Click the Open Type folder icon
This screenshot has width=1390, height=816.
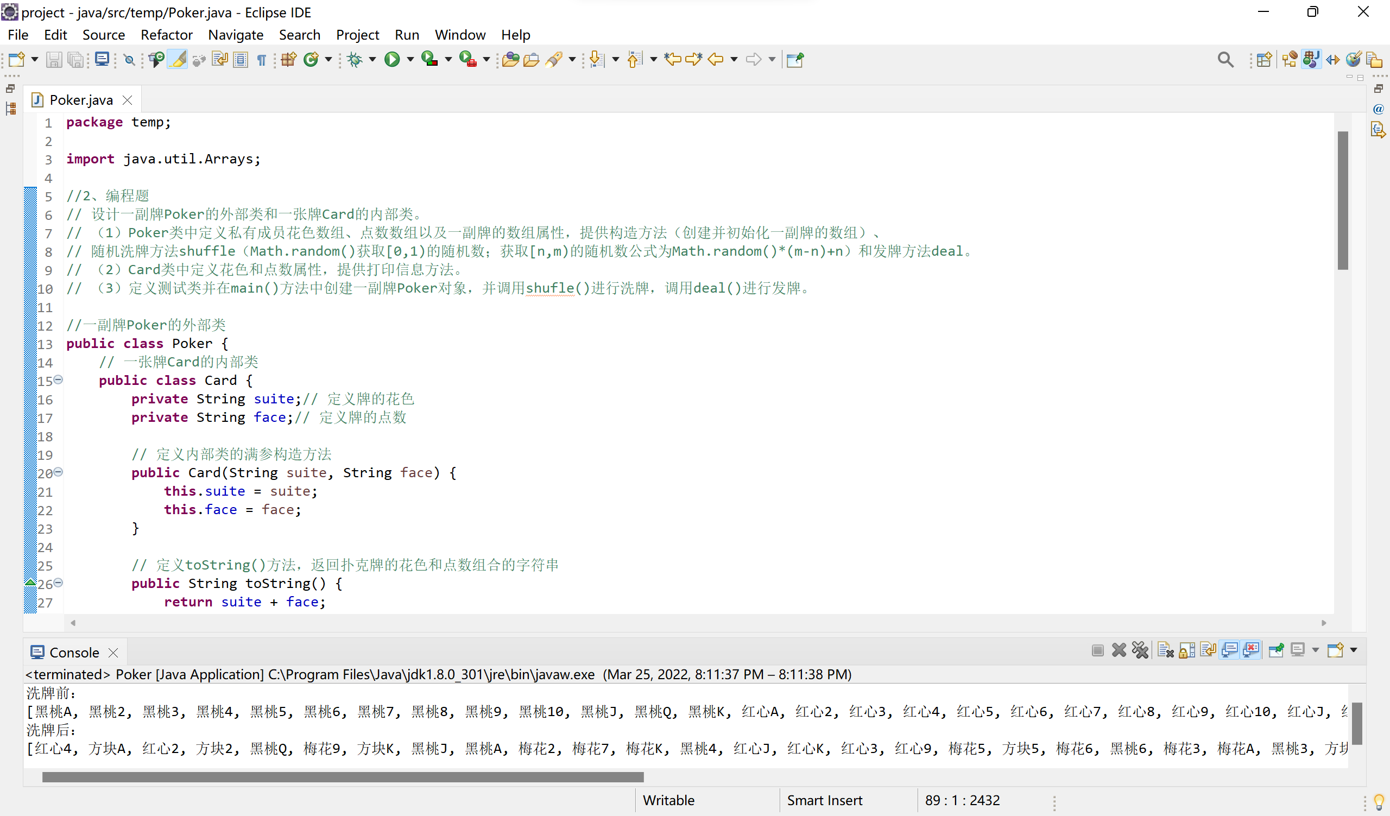[510, 59]
